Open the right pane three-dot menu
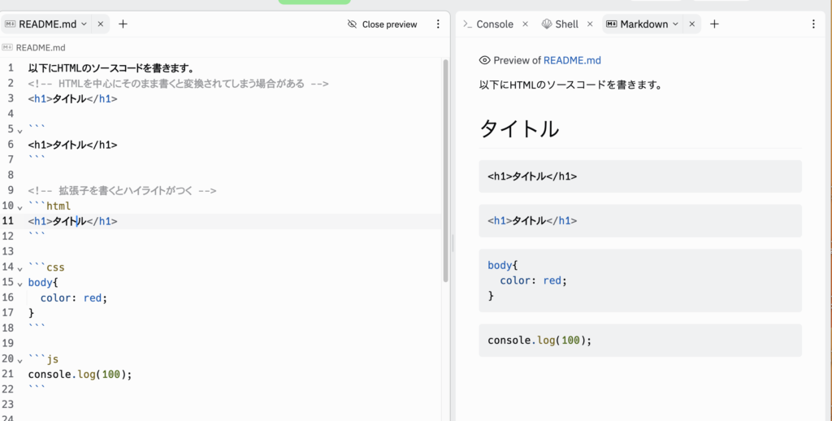The height and width of the screenshot is (421, 832). pos(814,24)
